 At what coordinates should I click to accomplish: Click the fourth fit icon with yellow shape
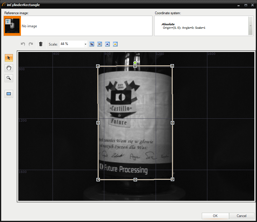coord(115,44)
